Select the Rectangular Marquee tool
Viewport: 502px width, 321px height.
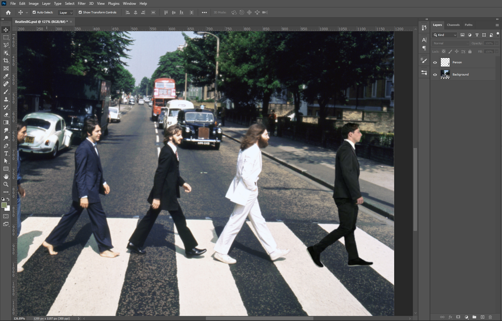6,37
